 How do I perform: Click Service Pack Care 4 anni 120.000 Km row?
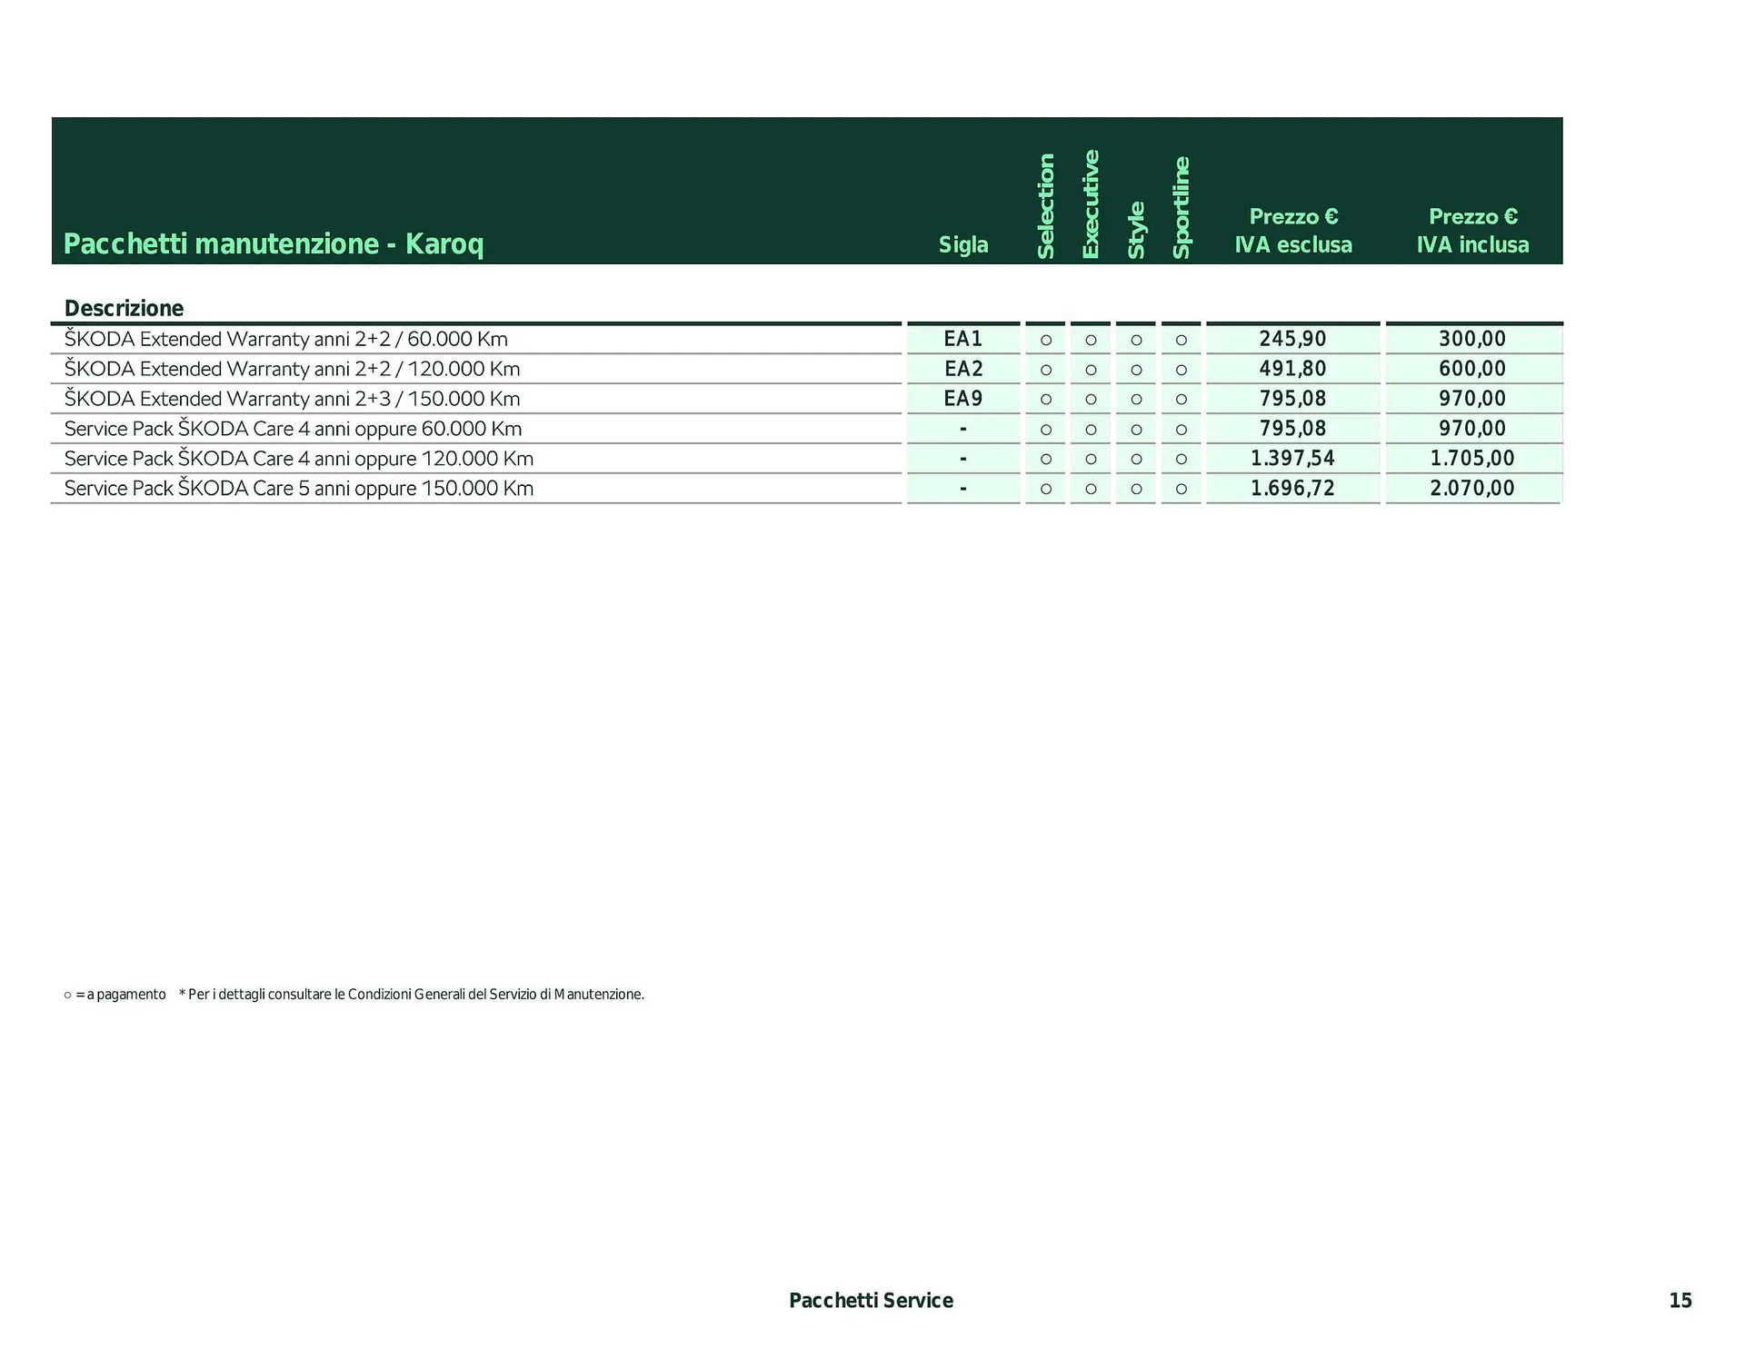(299, 459)
